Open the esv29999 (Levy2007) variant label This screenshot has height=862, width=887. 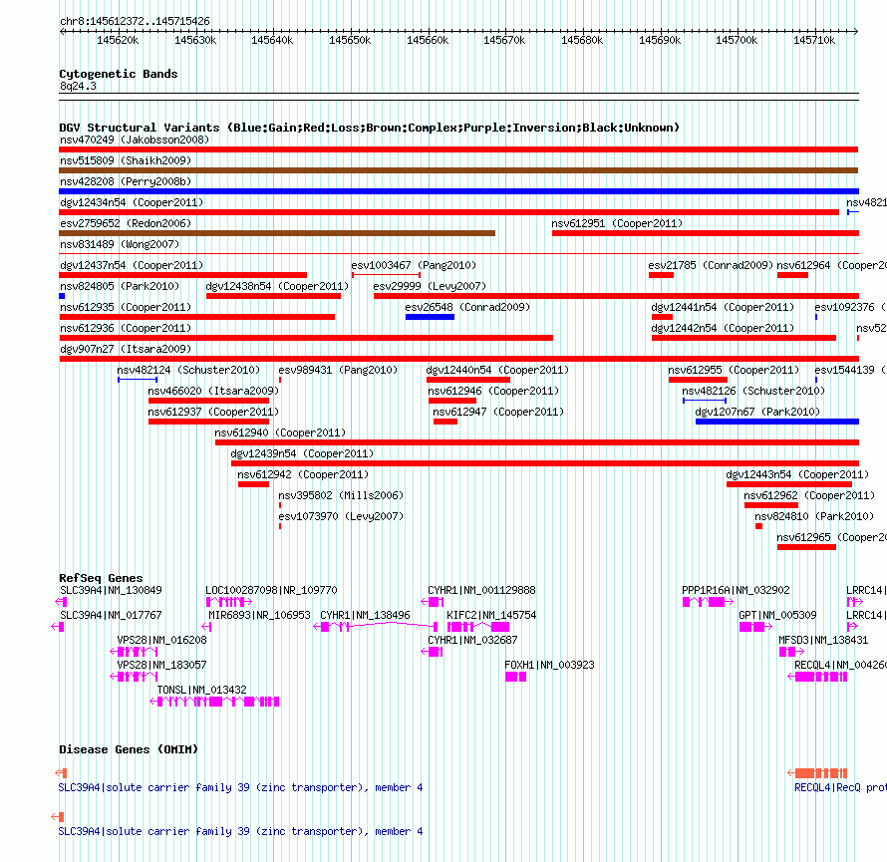430,286
